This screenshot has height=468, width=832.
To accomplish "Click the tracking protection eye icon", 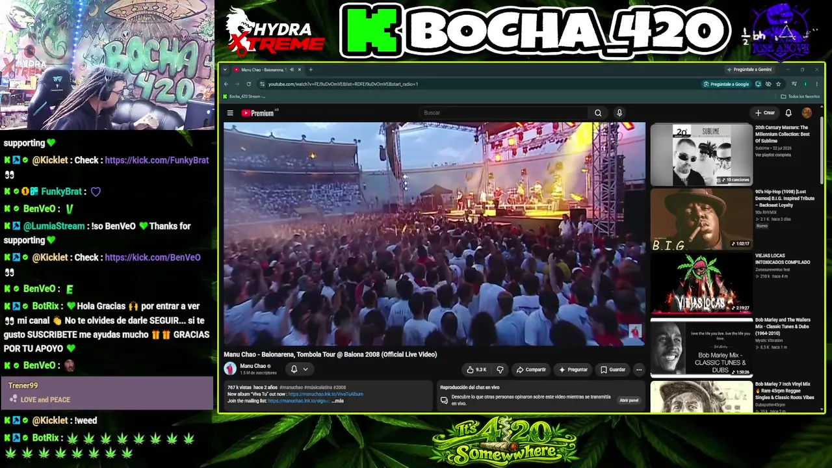I will 768,84.
